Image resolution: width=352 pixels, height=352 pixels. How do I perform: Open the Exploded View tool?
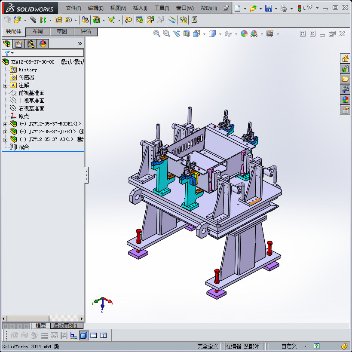pyautogui.click(x=150, y=20)
